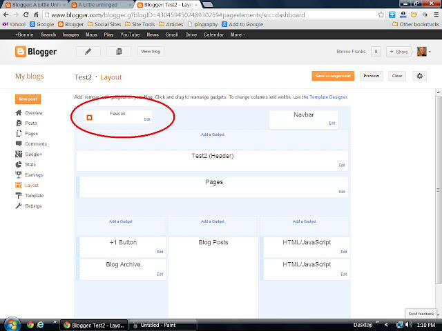
Task: Open Social Sites bookmark folder
Action: tap(104, 25)
